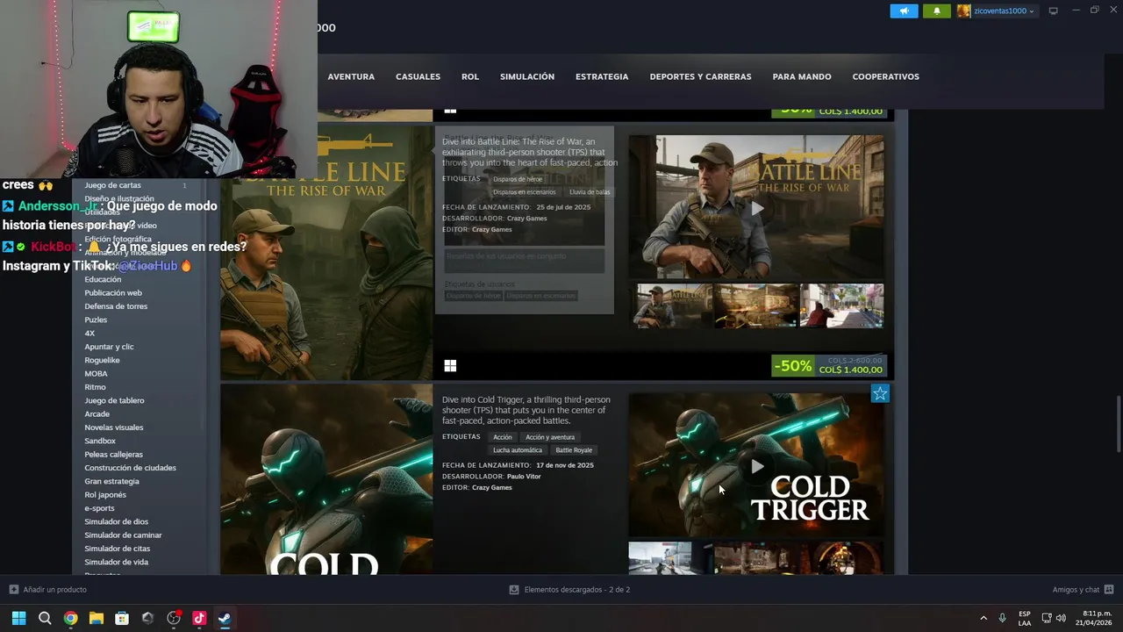The image size is (1123, 632).
Task: Click the Acción tag on Cold Trigger
Action: click(x=503, y=437)
